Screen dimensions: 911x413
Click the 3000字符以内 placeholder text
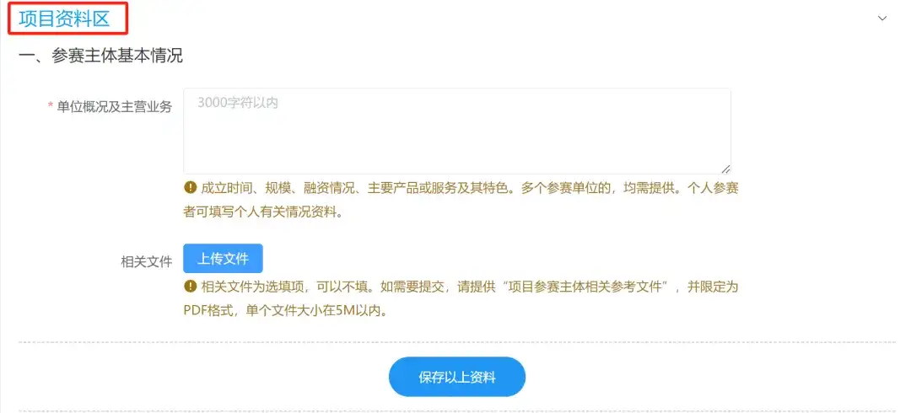click(238, 103)
